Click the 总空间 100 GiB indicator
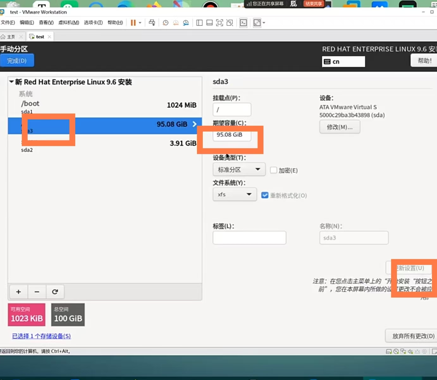Viewport: 437px width, 380px height. [x=68, y=315]
